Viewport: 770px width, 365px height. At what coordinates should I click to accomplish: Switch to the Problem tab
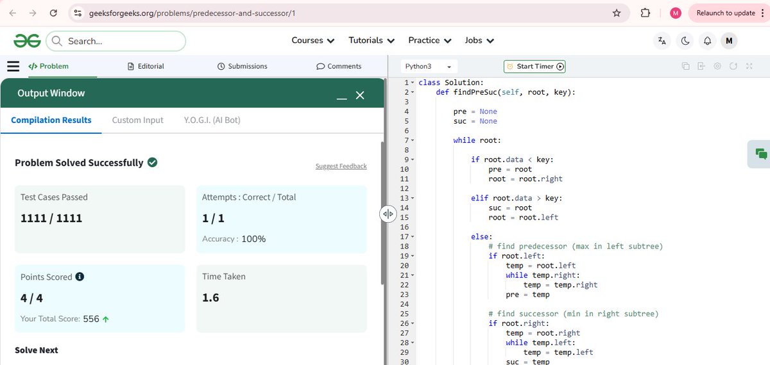click(x=48, y=66)
